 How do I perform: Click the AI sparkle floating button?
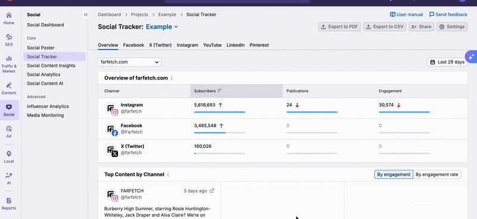point(471,57)
